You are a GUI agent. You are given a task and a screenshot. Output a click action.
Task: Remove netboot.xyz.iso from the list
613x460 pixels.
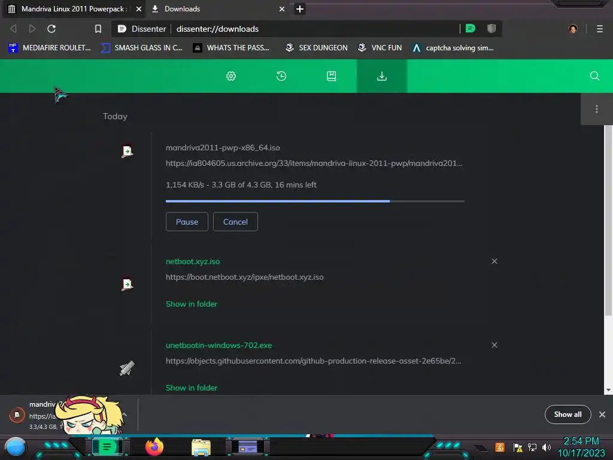click(x=494, y=261)
